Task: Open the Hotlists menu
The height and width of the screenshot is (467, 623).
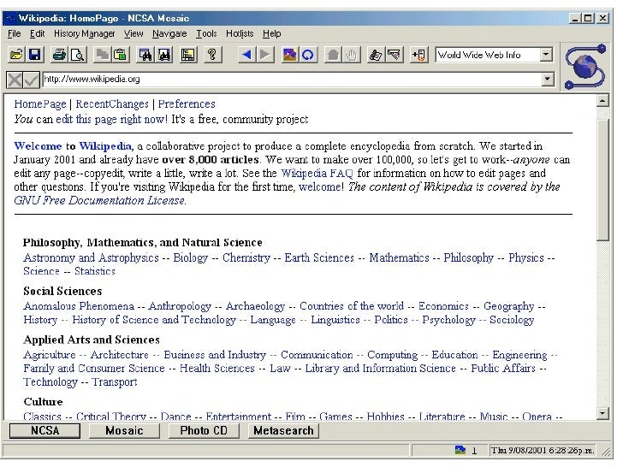Action: tap(240, 33)
